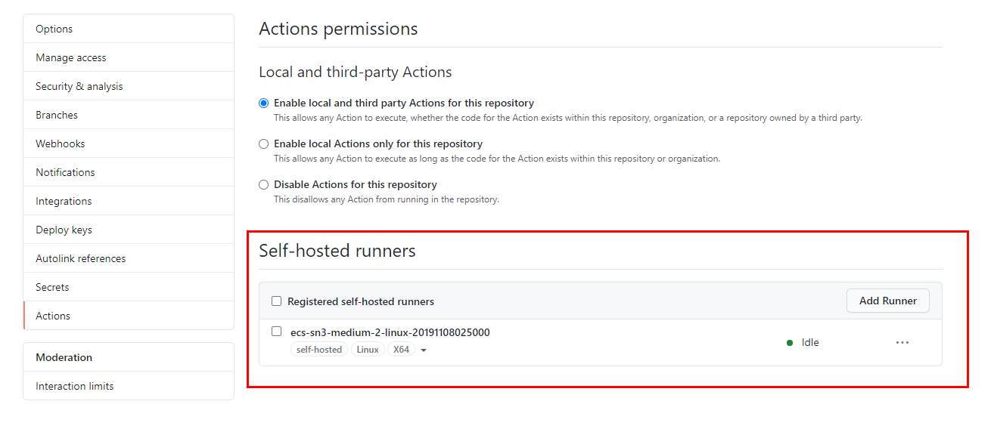Open the Secrets settings page

[x=52, y=287]
